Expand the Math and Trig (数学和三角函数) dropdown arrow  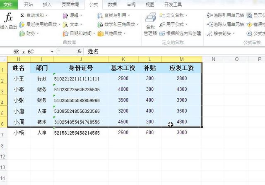point(137,25)
